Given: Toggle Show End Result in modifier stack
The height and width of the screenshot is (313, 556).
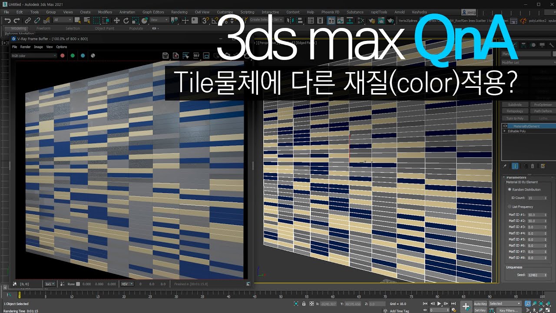Looking at the screenshot, I should [515, 166].
